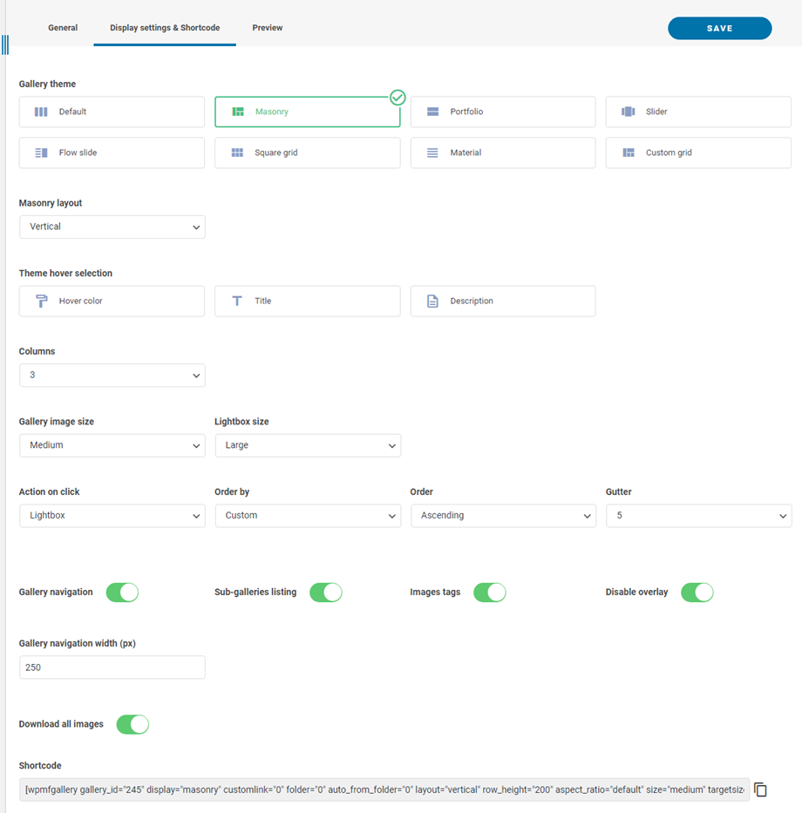Toggle the Disable overlay switch
Image resolution: width=802 pixels, height=813 pixels.
[697, 593]
